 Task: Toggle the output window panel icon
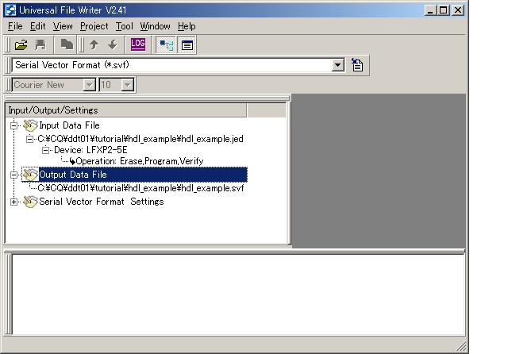(187, 45)
